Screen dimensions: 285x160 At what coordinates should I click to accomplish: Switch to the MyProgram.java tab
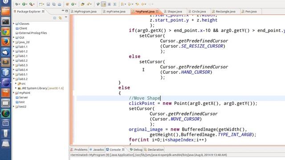pos(84,12)
